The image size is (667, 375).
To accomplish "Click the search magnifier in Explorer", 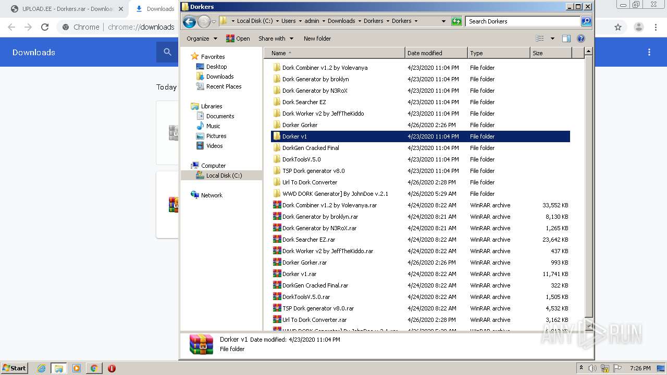I will point(586,21).
